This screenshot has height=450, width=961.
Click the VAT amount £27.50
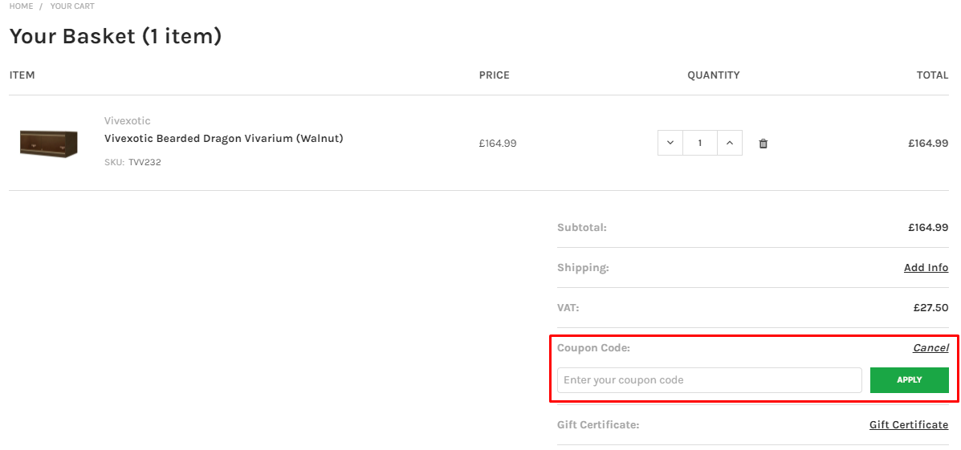point(931,308)
